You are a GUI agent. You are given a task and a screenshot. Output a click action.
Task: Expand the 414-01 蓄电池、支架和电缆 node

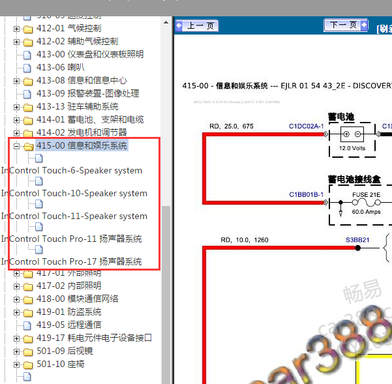(x=16, y=120)
